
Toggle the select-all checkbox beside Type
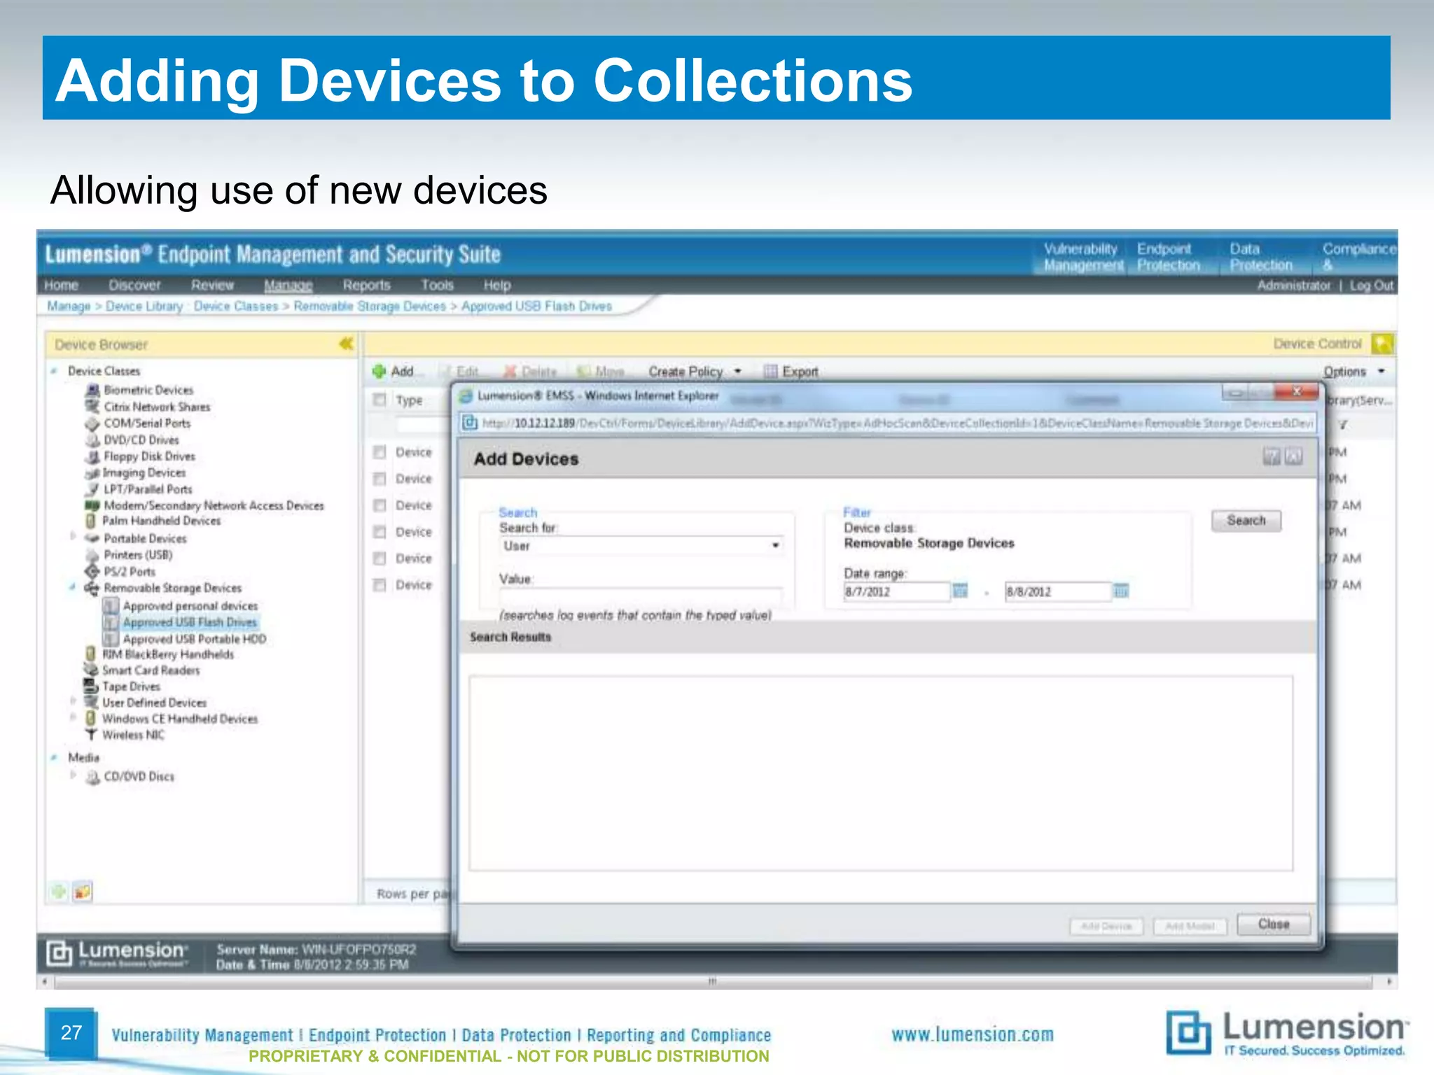pos(380,400)
